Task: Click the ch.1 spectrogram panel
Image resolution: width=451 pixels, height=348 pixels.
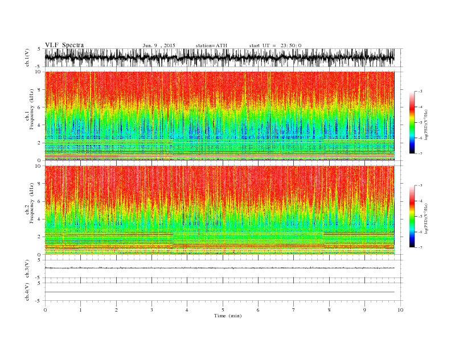Action: click(x=220, y=116)
